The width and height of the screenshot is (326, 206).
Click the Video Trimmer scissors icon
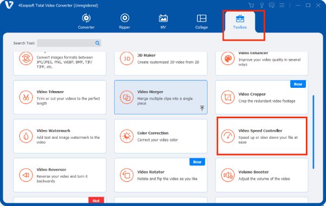26,97
